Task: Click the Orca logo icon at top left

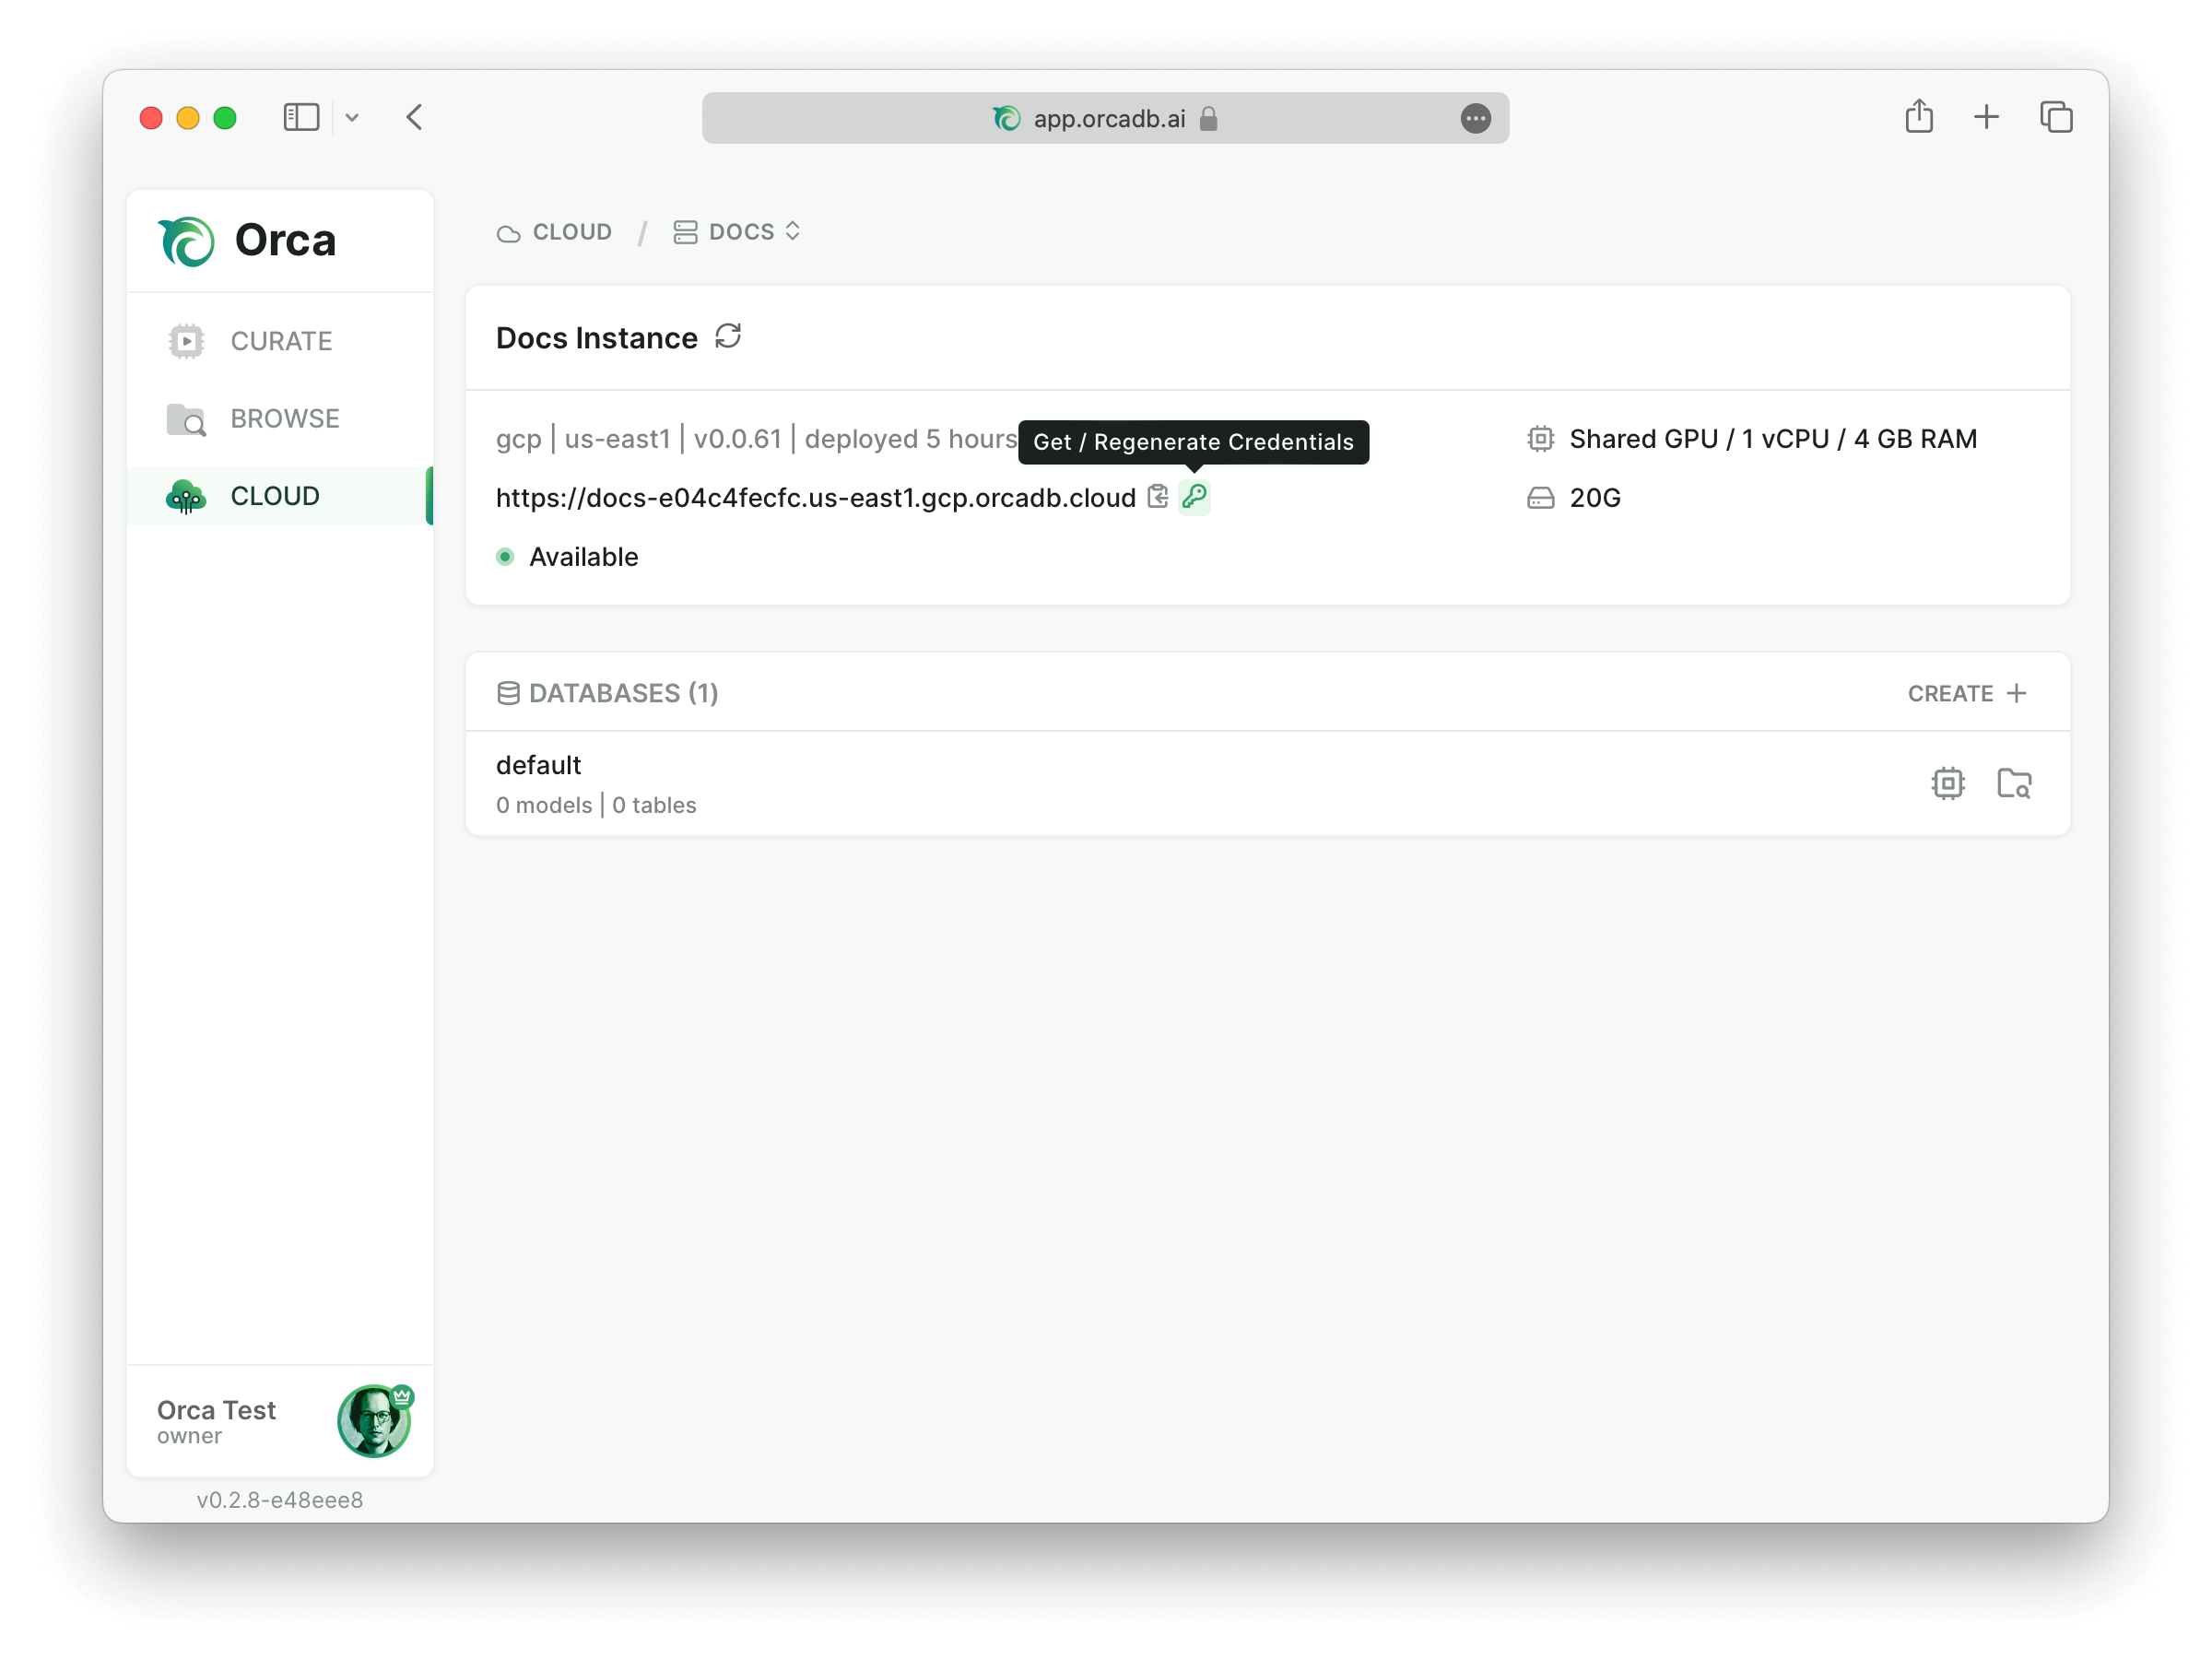Action: point(186,241)
